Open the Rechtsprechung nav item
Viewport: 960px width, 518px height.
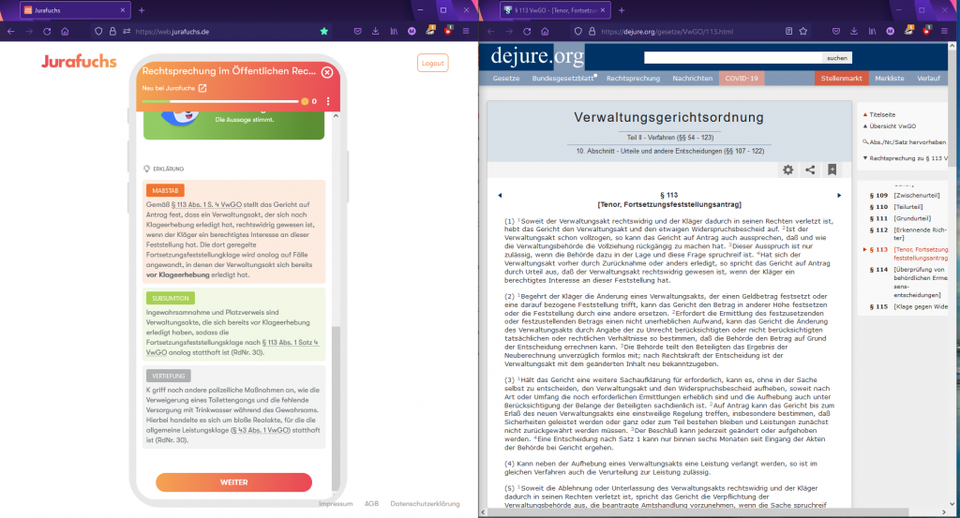(633, 79)
